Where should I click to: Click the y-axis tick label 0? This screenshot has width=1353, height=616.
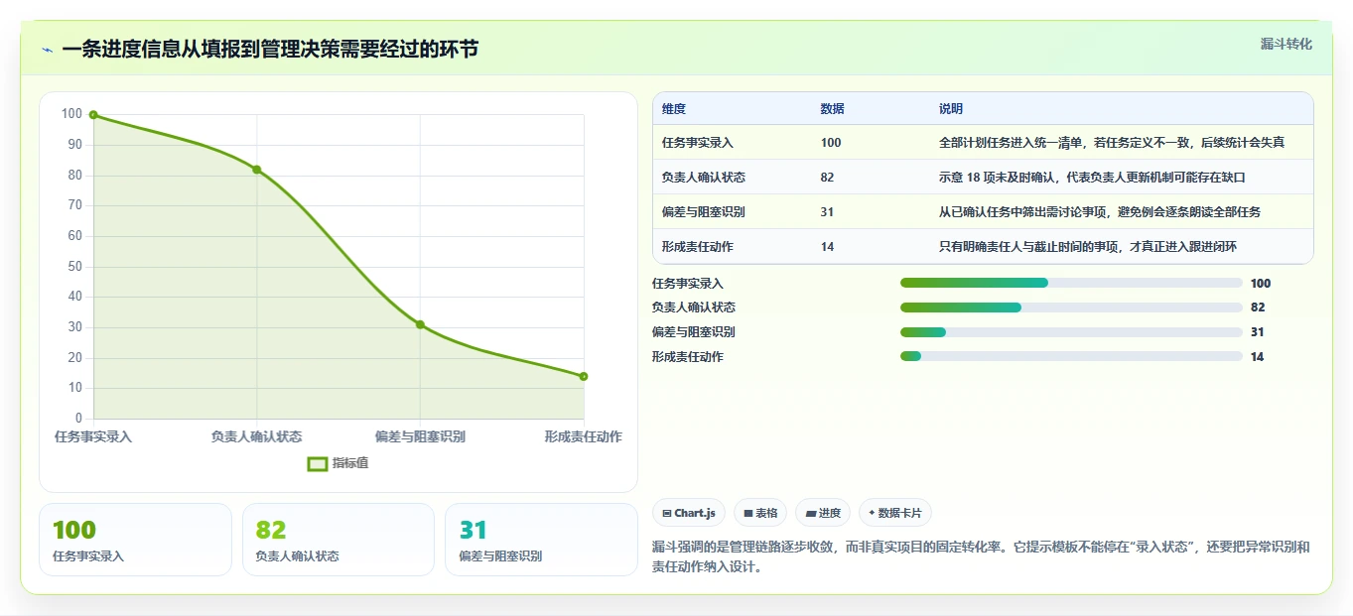78,419
